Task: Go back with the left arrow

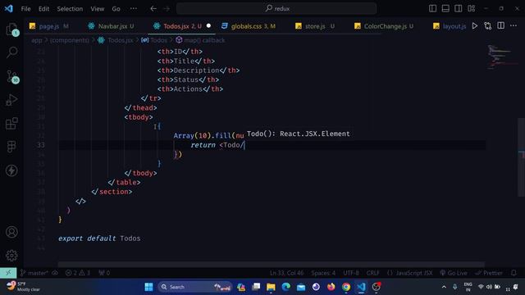Action: [x=153, y=9]
